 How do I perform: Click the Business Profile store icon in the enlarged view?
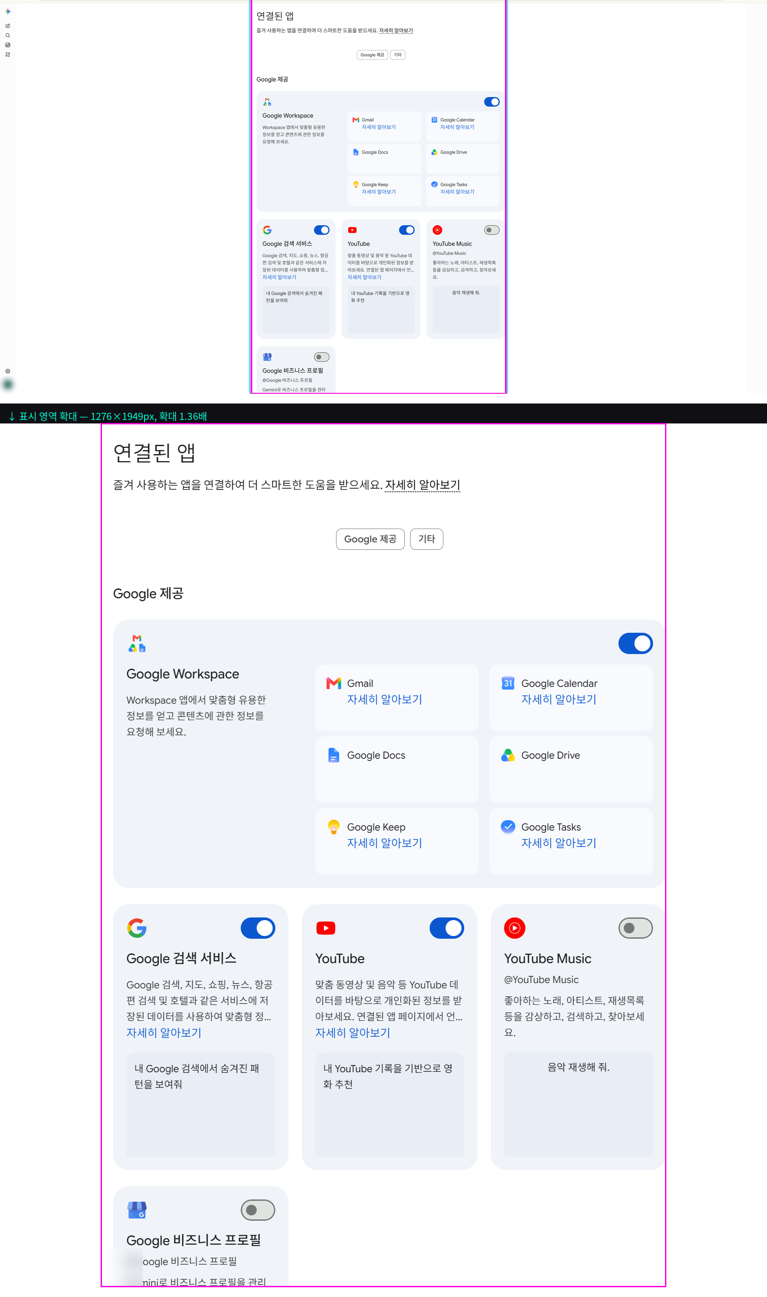137,1210
